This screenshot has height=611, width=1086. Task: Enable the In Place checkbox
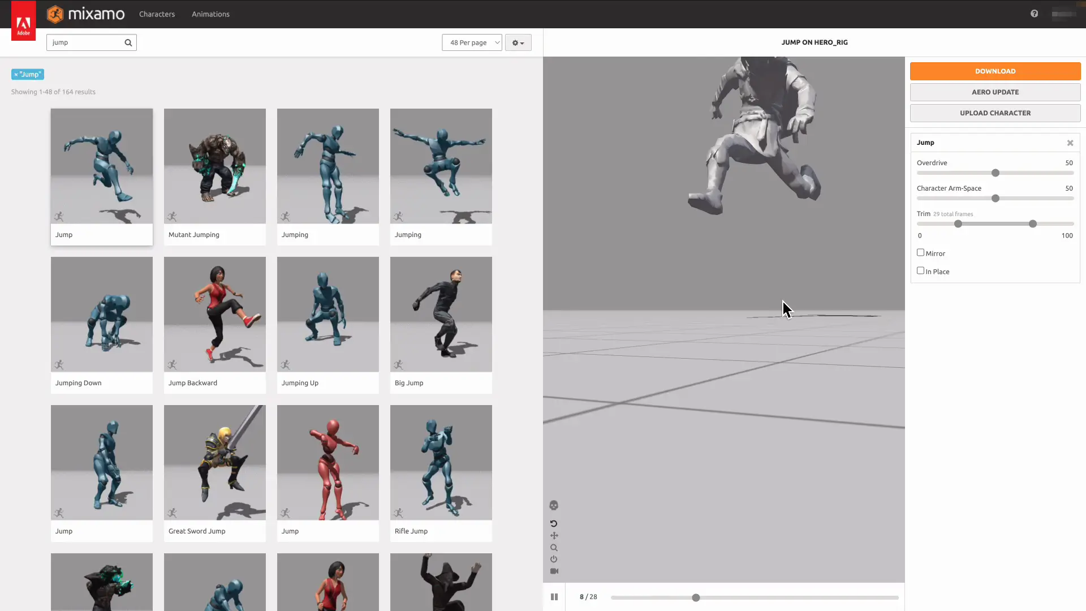[x=920, y=270]
